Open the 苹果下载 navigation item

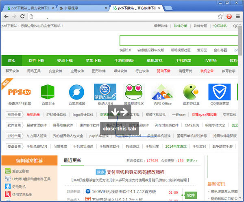[x=94, y=60]
